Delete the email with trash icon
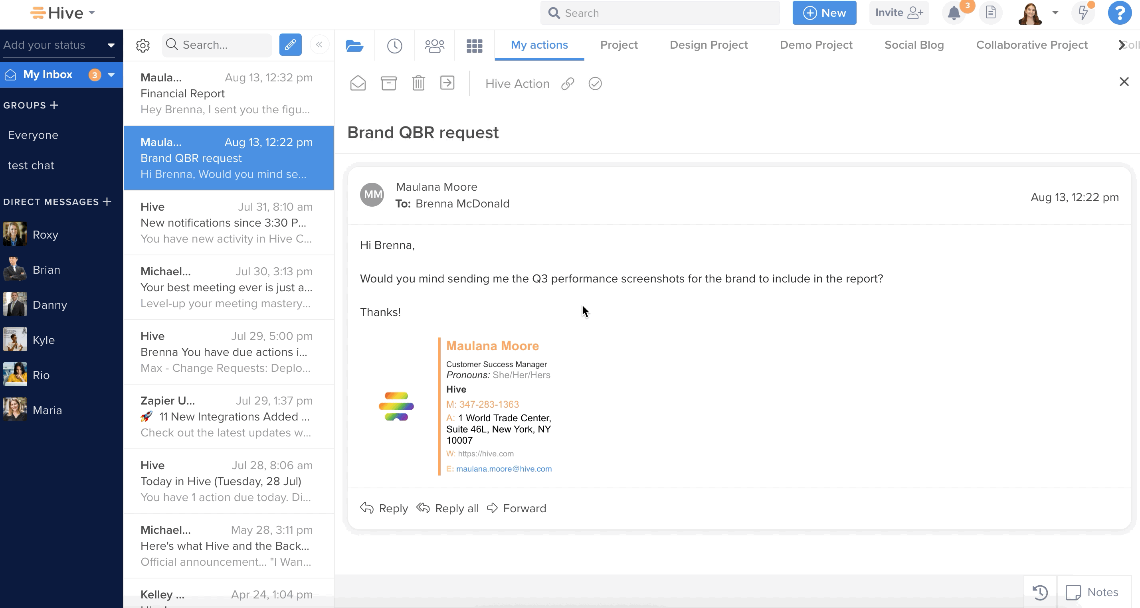 point(418,83)
